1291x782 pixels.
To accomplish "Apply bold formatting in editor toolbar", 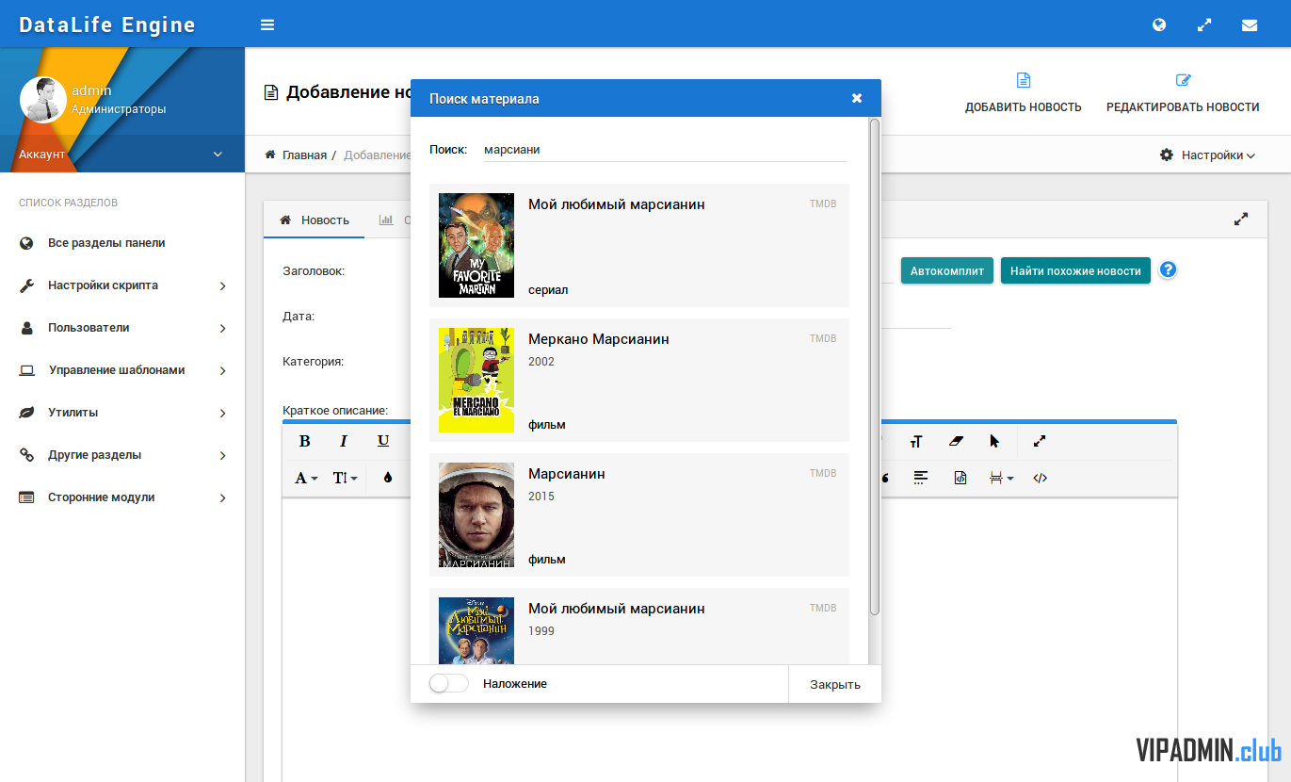I will point(304,441).
